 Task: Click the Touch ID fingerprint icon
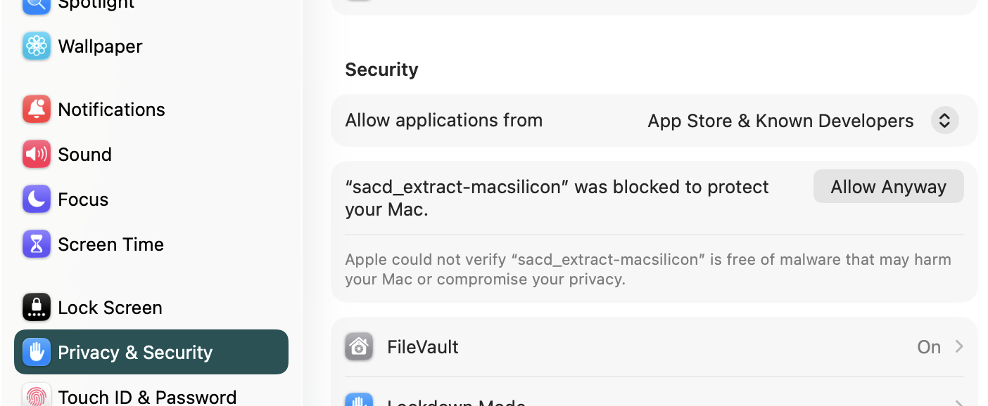pyautogui.click(x=37, y=396)
